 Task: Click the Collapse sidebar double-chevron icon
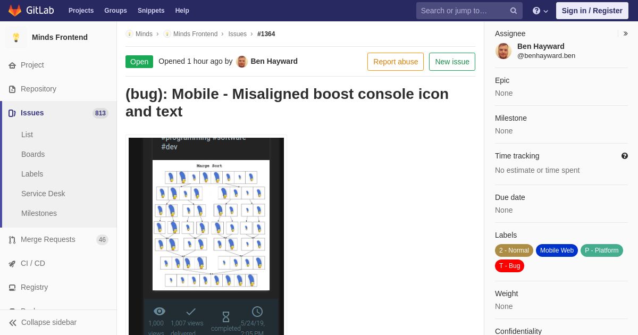13,323
